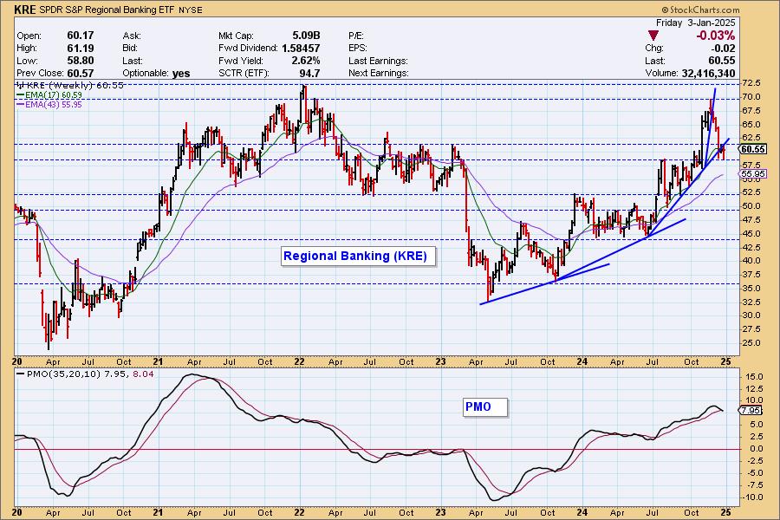Click the date 'Friday 3-Jan-2025'
The width and height of the screenshot is (780, 520).
tap(695, 23)
